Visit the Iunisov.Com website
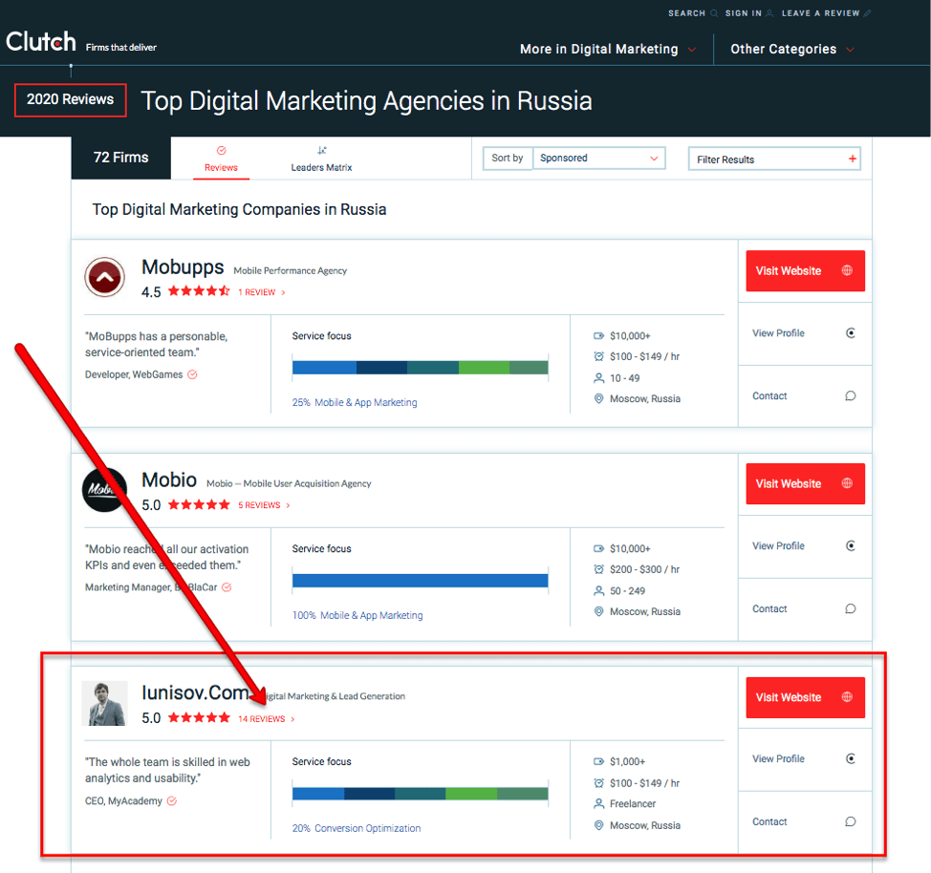 tap(805, 697)
